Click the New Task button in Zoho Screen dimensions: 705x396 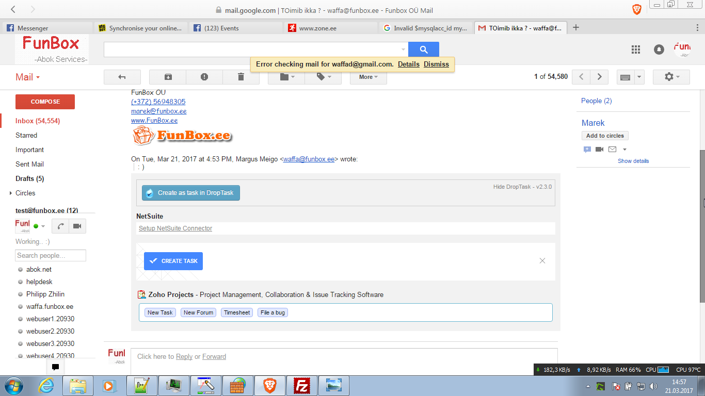coord(160,312)
